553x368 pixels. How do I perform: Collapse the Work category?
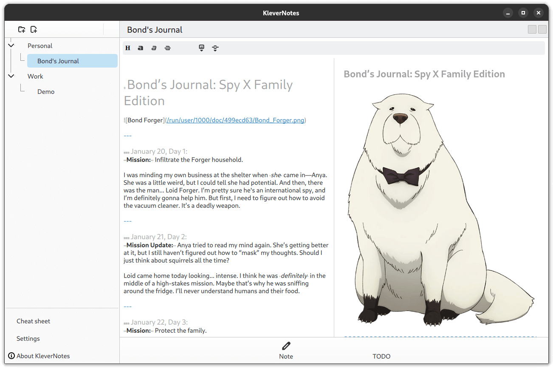[11, 76]
